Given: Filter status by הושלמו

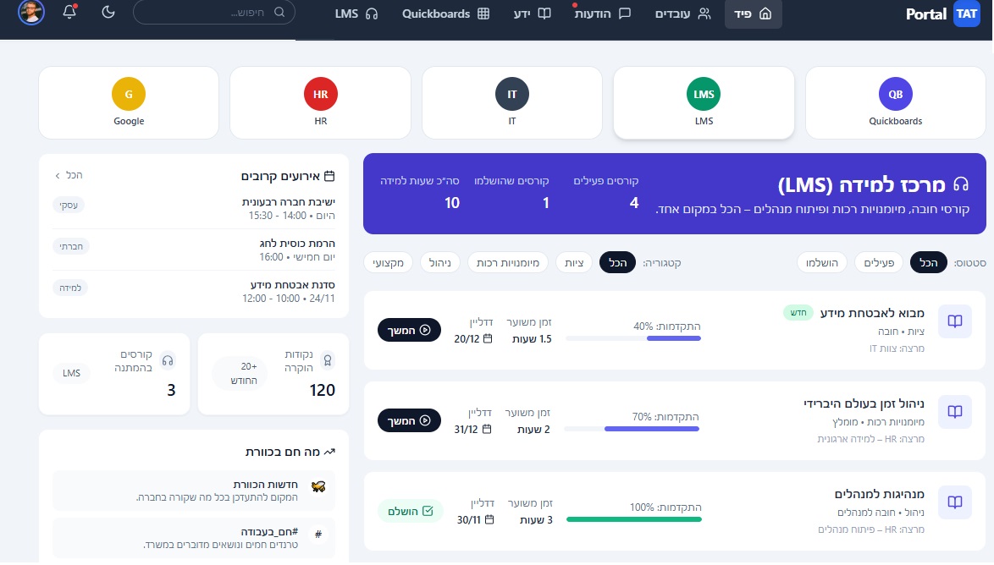Looking at the screenshot, I should click(x=821, y=263).
